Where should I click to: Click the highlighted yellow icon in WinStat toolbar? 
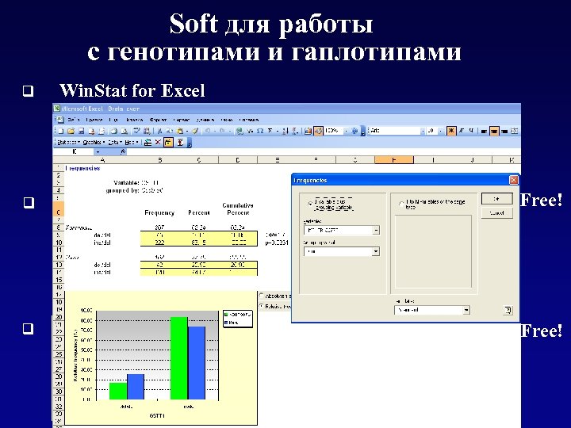click(x=168, y=143)
